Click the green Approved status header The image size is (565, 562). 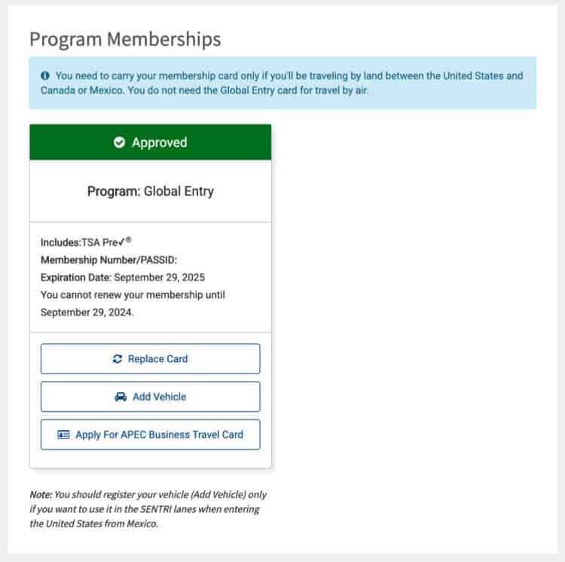(x=150, y=142)
